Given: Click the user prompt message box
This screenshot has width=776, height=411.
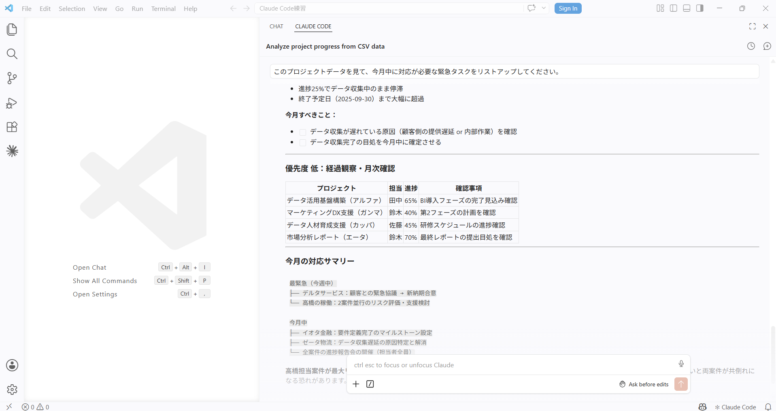Looking at the screenshot, I should click(x=514, y=72).
